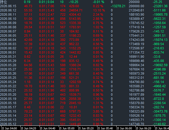Click lot range 0.01 | 1.90
This screenshot has height=130, width=169.
46,91
